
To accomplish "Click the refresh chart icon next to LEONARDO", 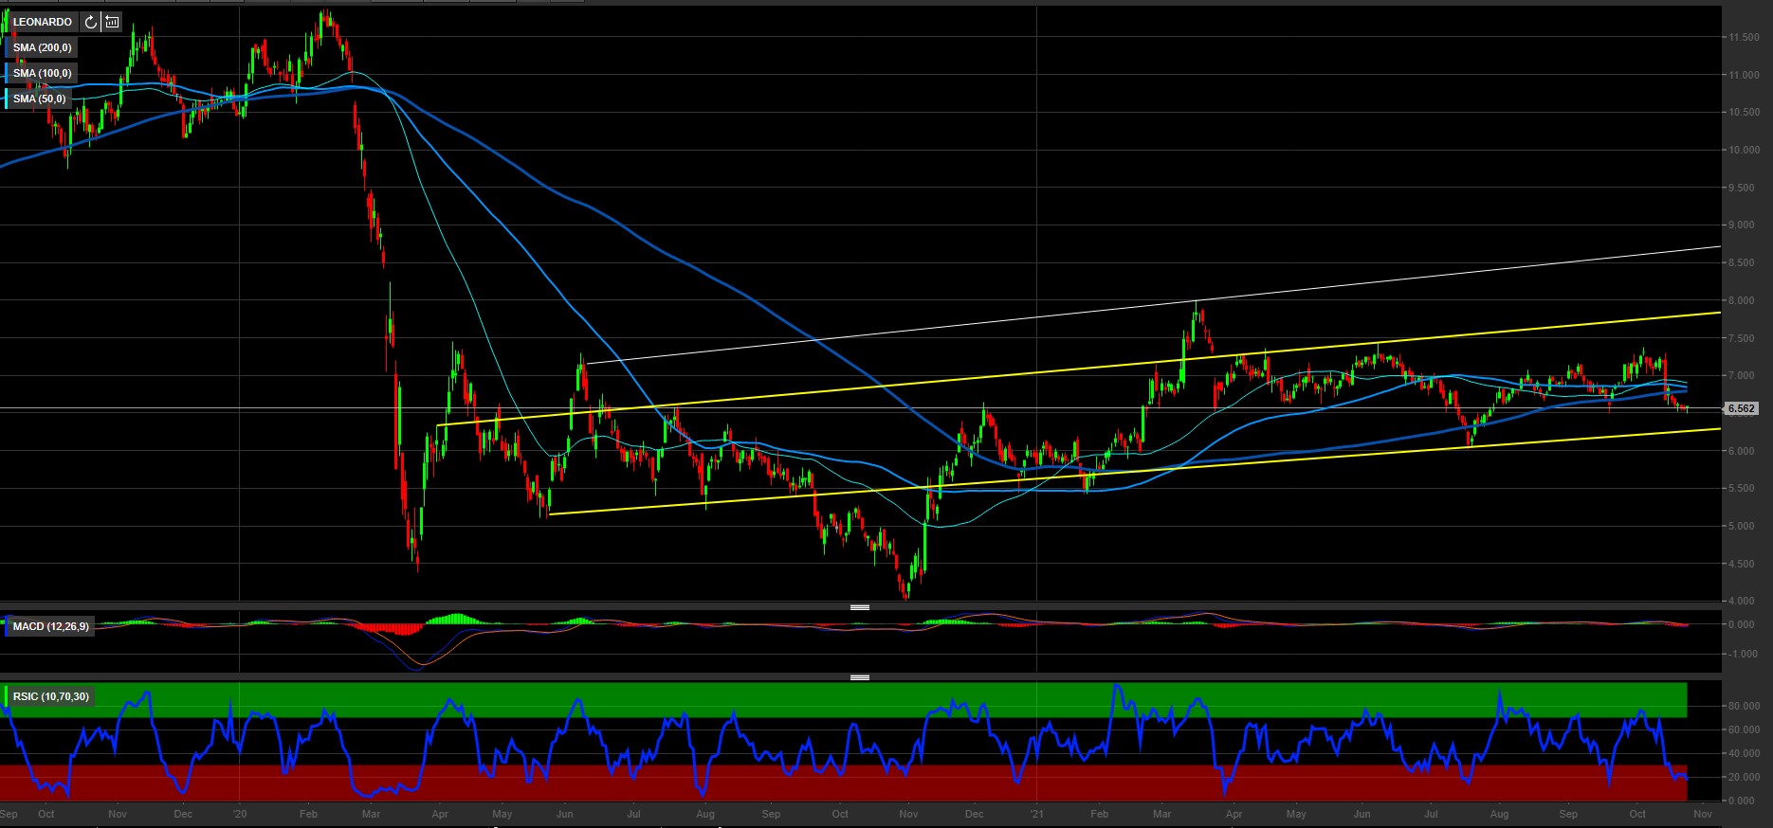I will (90, 22).
